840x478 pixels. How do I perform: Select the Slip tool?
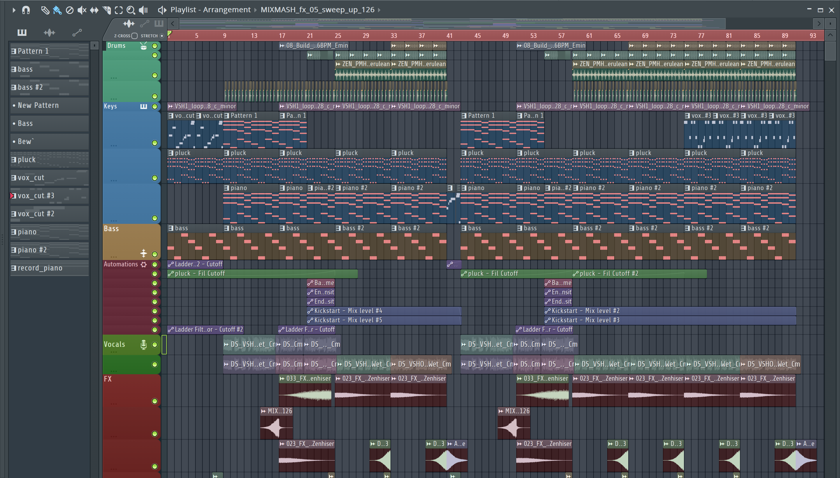94,10
